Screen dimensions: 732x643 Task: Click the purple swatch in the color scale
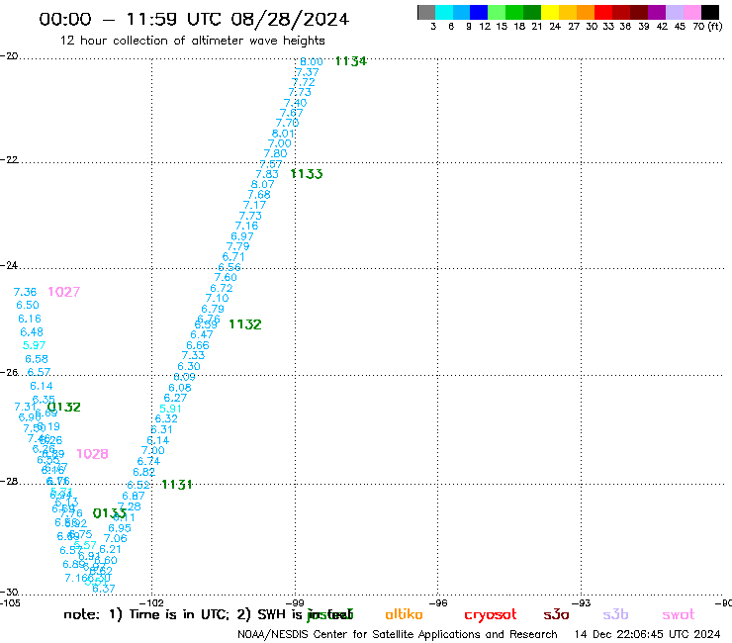pos(657,12)
